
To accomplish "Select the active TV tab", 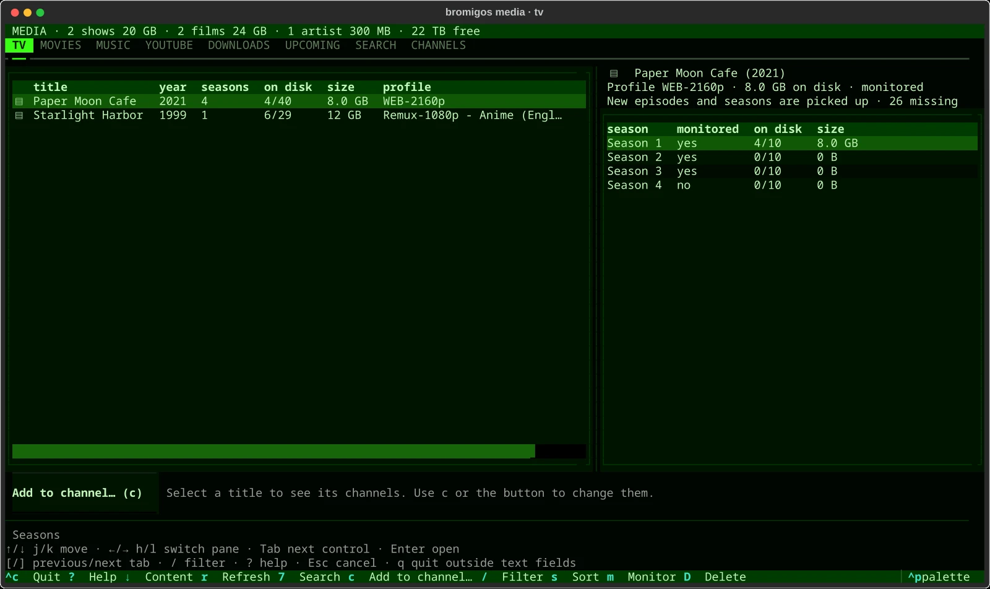I will [x=19, y=45].
